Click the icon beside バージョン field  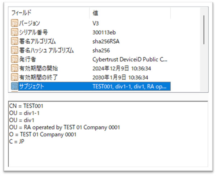(14, 23)
